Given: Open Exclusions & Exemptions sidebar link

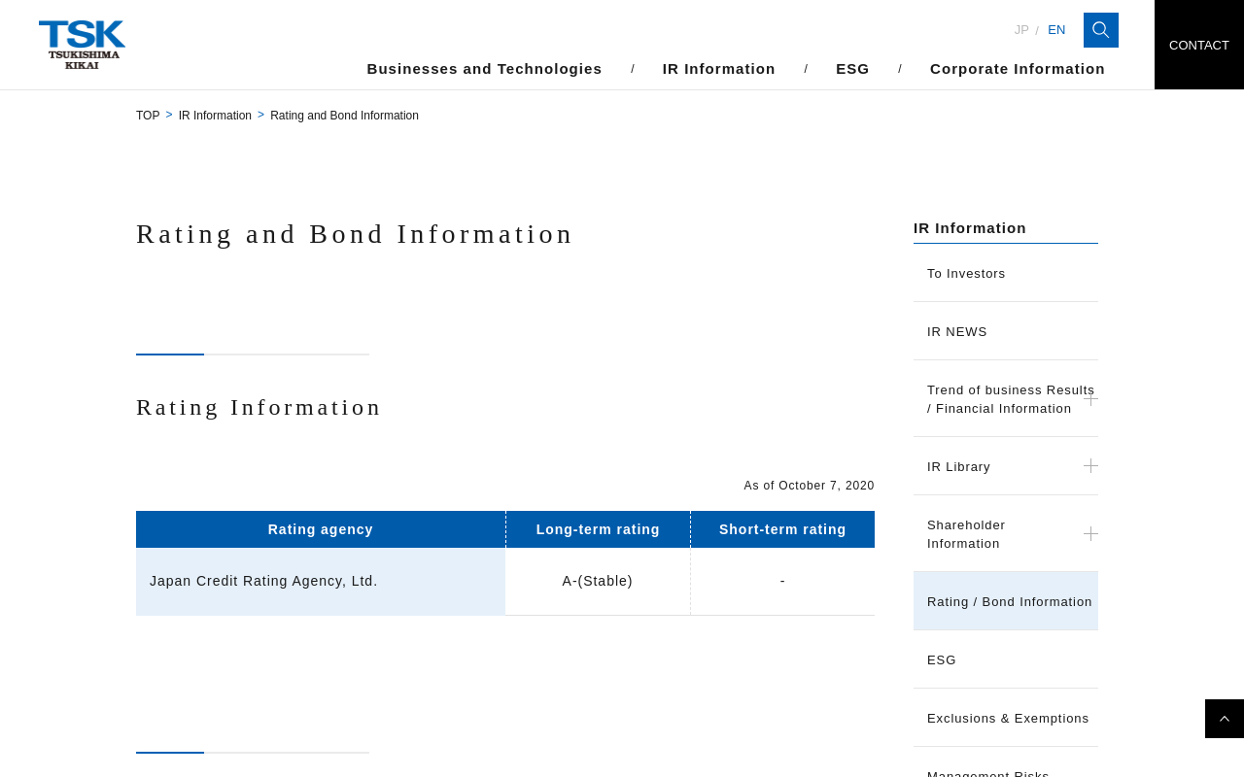Looking at the screenshot, I should click(1008, 719).
